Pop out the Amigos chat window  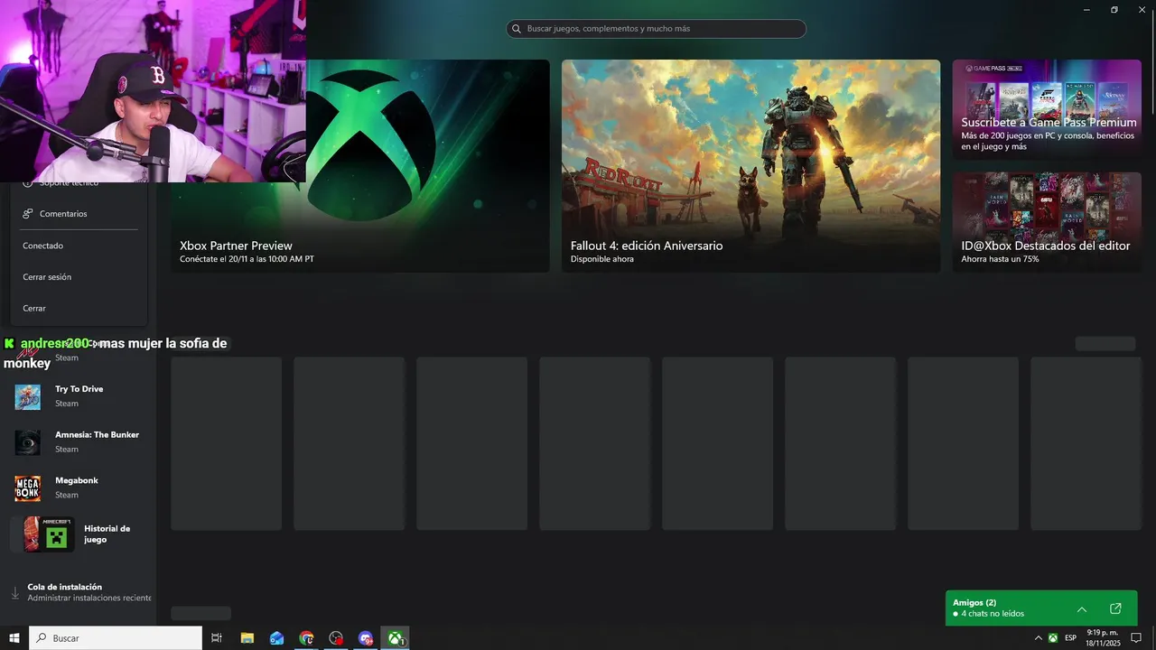click(x=1115, y=608)
